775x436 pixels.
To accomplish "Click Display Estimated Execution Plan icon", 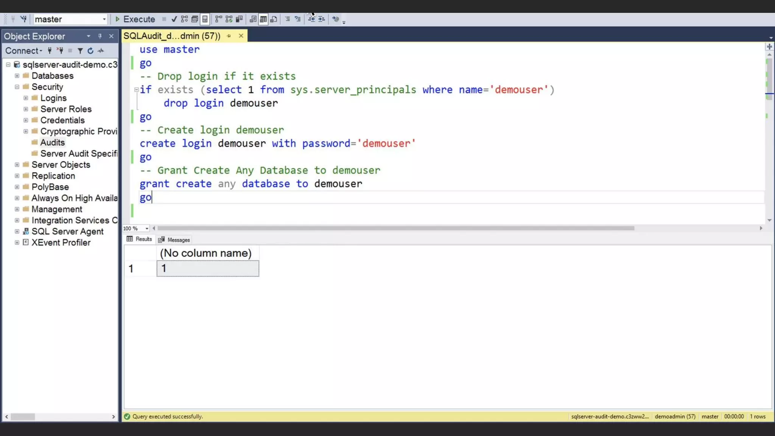I will tap(184, 19).
